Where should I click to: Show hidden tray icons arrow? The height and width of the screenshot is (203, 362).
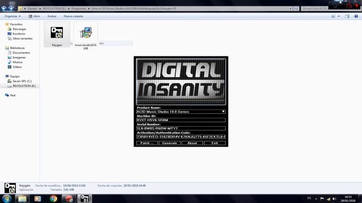[x=316, y=199]
